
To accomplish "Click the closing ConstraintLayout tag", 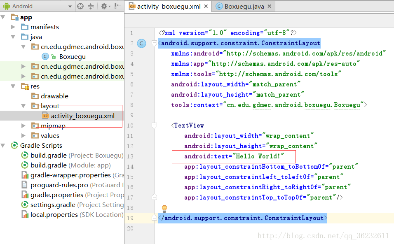I will [x=242, y=218].
